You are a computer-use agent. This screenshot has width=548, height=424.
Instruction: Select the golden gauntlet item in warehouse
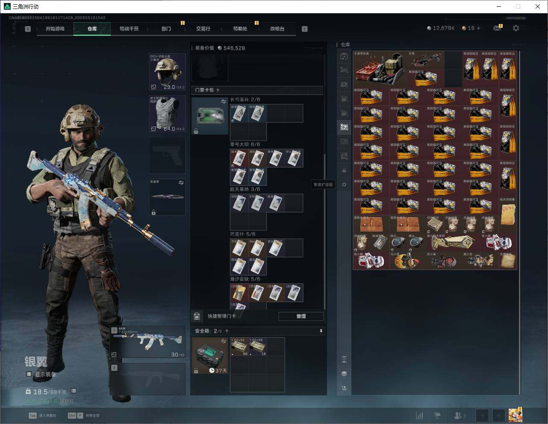point(453,242)
